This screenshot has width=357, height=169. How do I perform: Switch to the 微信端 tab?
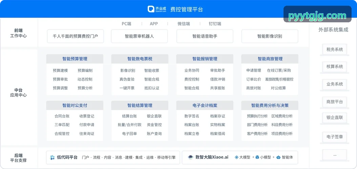pos(184,24)
